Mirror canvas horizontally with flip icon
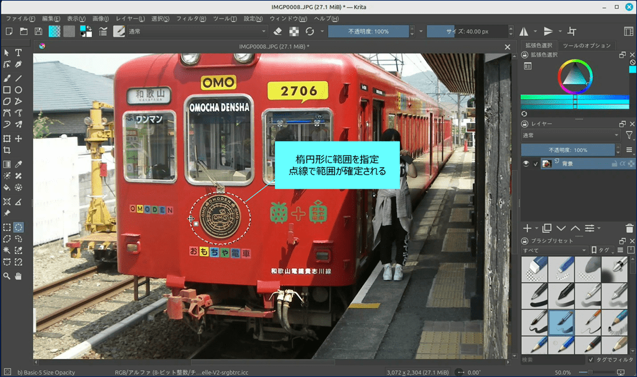This screenshot has width=637, height=377. (x=524, y=31)
